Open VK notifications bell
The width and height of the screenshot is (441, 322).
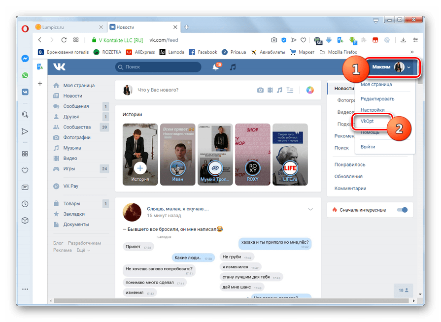(215, 67)
